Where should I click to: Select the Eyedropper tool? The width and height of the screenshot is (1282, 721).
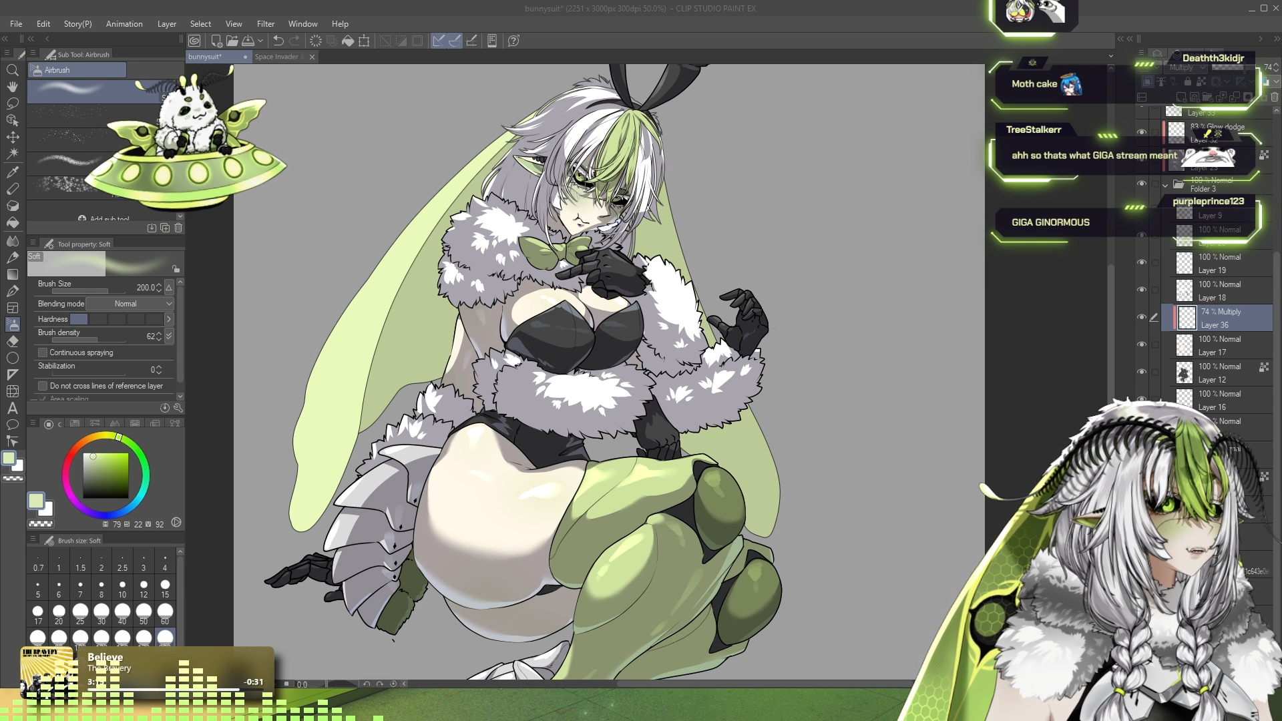click(x=12, y=172)
